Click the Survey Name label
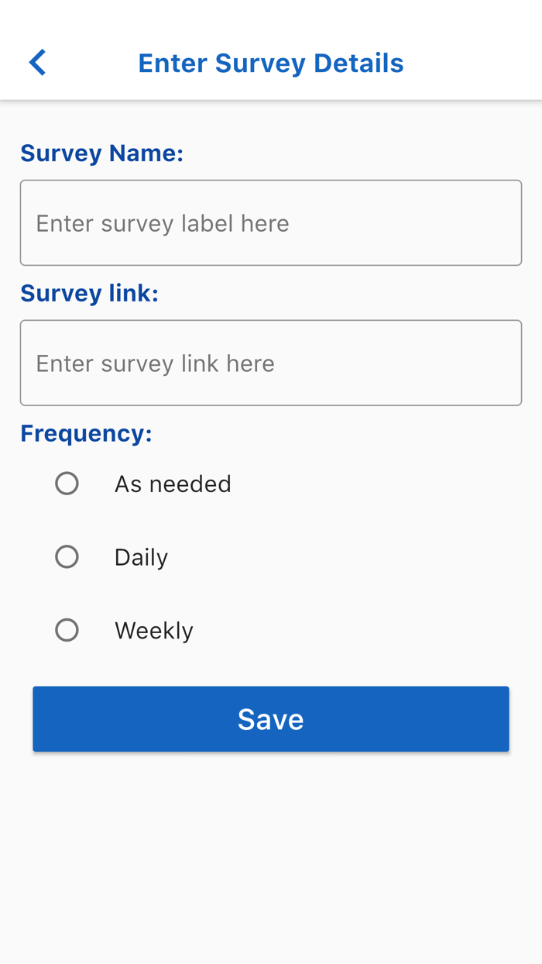Screen dimensions: 542x964 [x=101, y=153]
